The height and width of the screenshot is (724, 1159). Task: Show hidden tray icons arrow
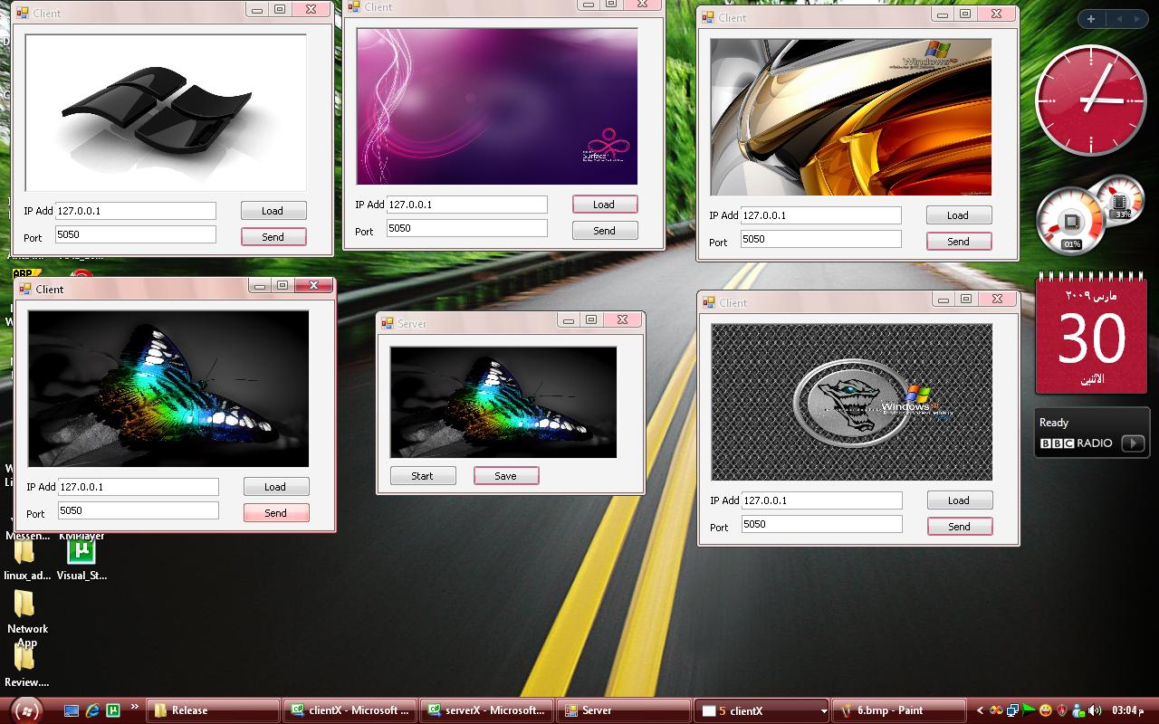(979, 710)
